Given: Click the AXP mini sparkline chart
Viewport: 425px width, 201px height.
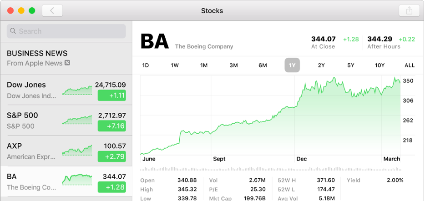Looking at the screenshot, I should click(77, 151).
